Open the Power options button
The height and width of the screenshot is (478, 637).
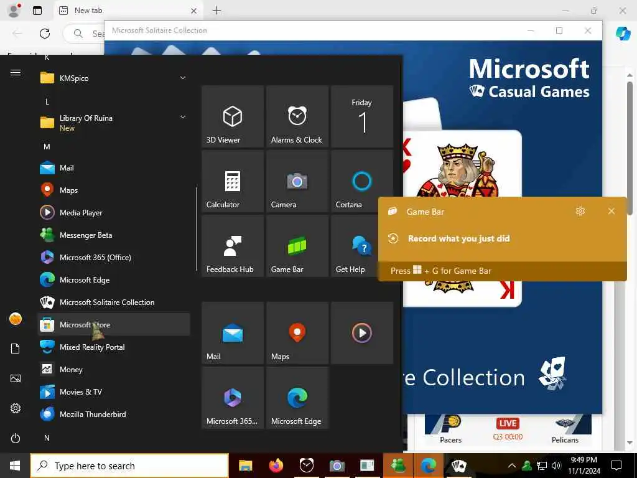(x=16, y=438)
